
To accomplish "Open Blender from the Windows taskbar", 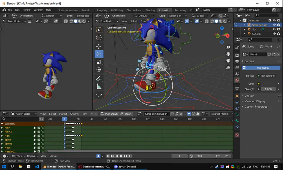I will (x=59, y=167).
